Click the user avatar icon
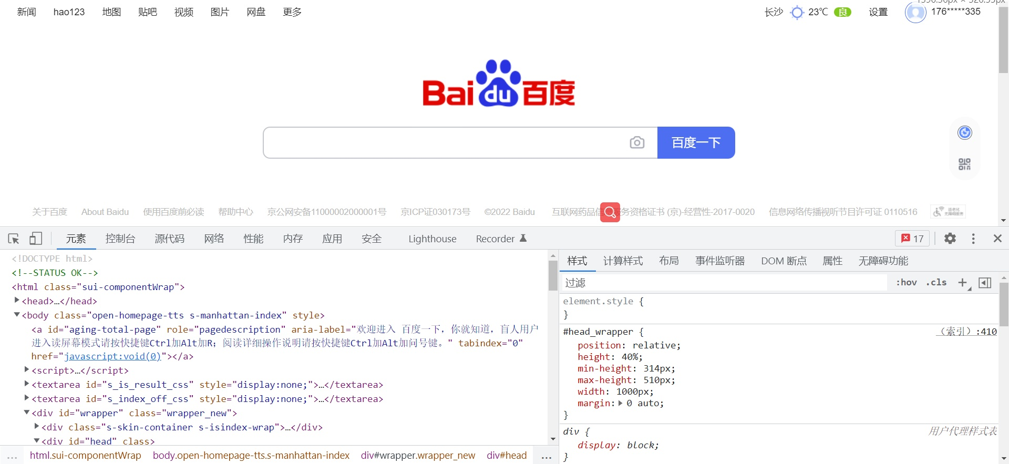Screen dimensions: 1009x464 tap(915, 12)
